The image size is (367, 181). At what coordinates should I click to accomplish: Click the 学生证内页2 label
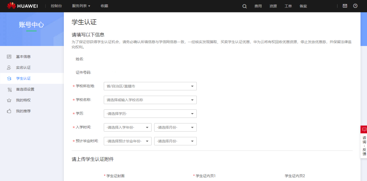[295, 176]
